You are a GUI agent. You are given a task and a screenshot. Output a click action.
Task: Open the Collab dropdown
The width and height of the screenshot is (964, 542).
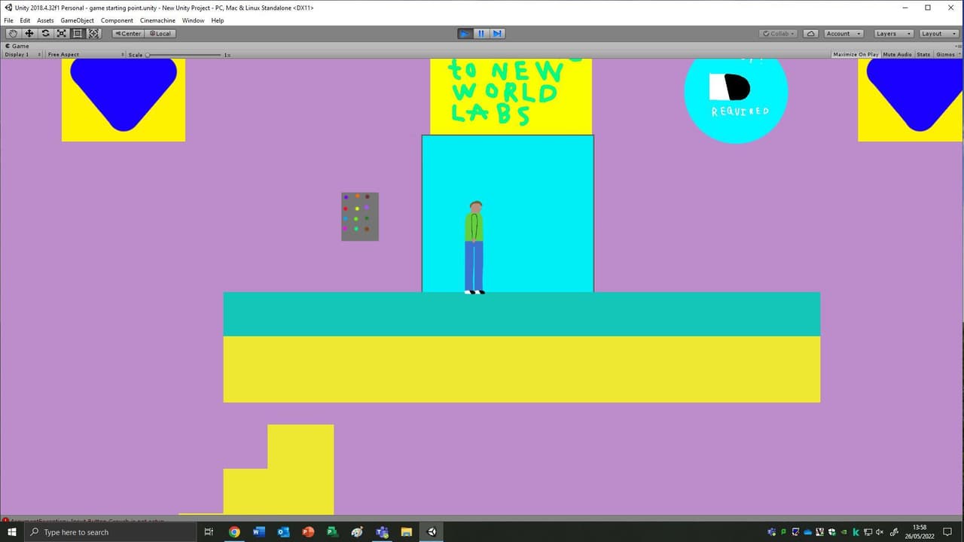(779, 33)
